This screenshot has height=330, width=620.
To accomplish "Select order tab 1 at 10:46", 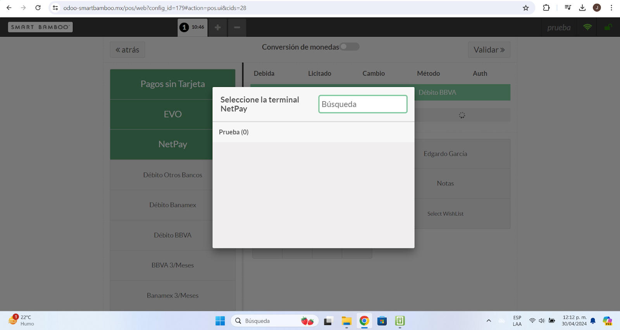I will coord(193,27).
